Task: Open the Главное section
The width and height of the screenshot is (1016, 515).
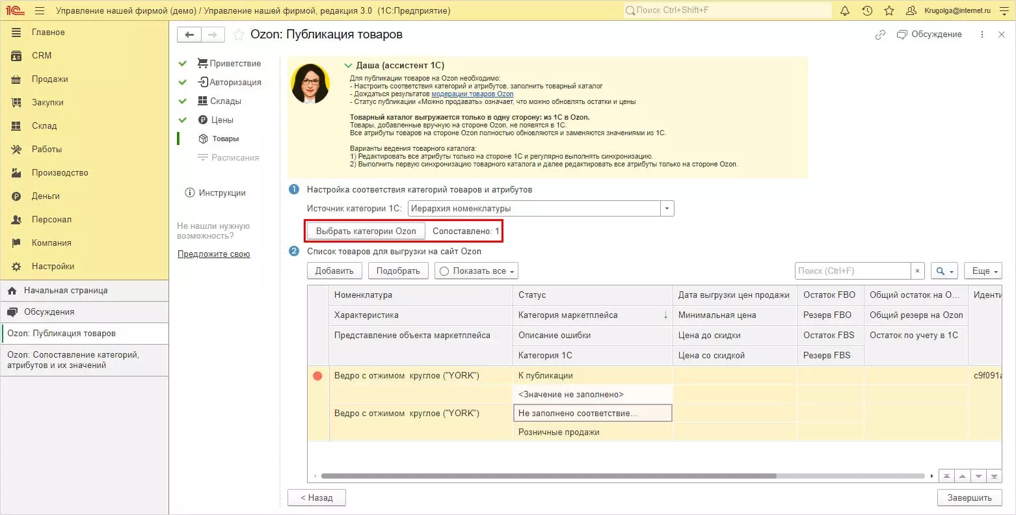Action: [x=48, y=33]
